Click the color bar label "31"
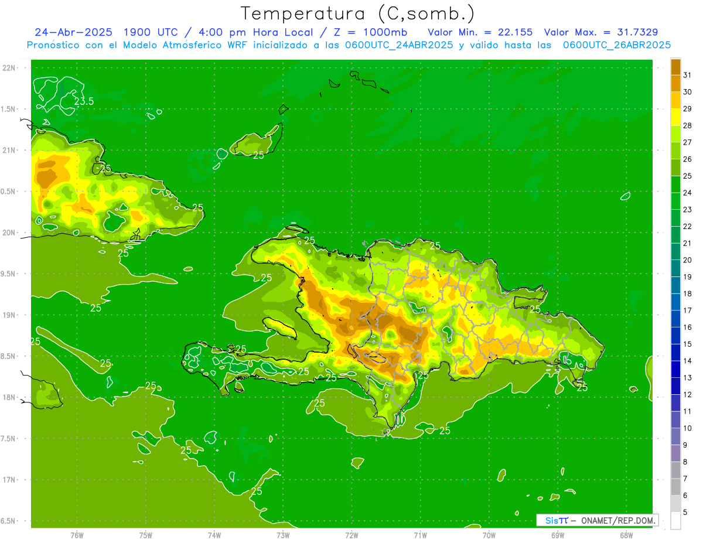703x543 pixels. coord(688,75)
